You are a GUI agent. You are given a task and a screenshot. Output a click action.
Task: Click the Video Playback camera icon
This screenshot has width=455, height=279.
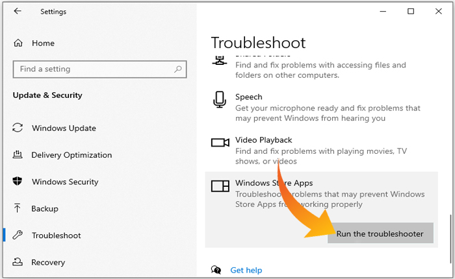coord(220,142)
